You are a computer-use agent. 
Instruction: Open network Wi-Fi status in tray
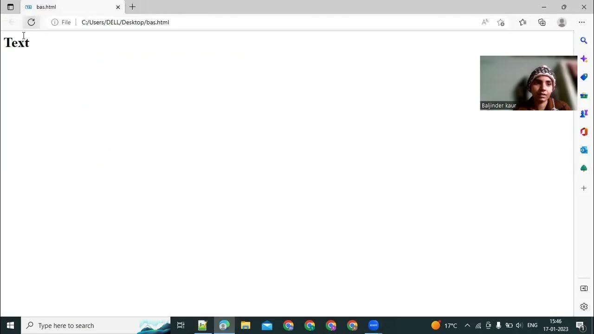pos(478,325)
